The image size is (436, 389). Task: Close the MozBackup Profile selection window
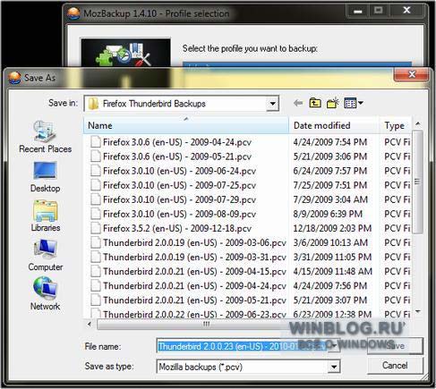pyautogui.click(x=406, y=11)
